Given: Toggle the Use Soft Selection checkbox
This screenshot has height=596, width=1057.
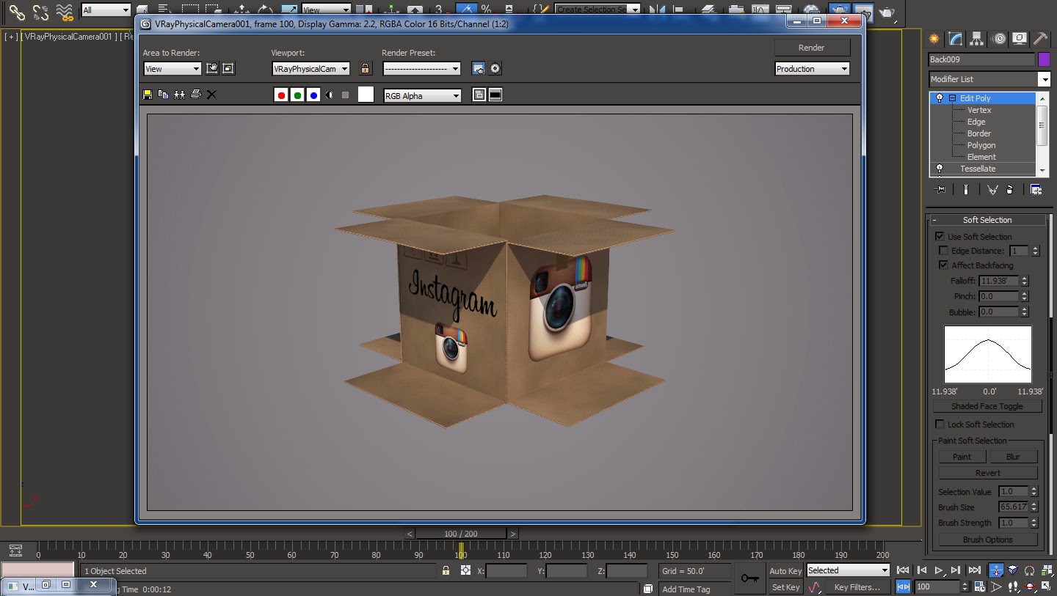Looking at the screenshot, I should [940, 237].
